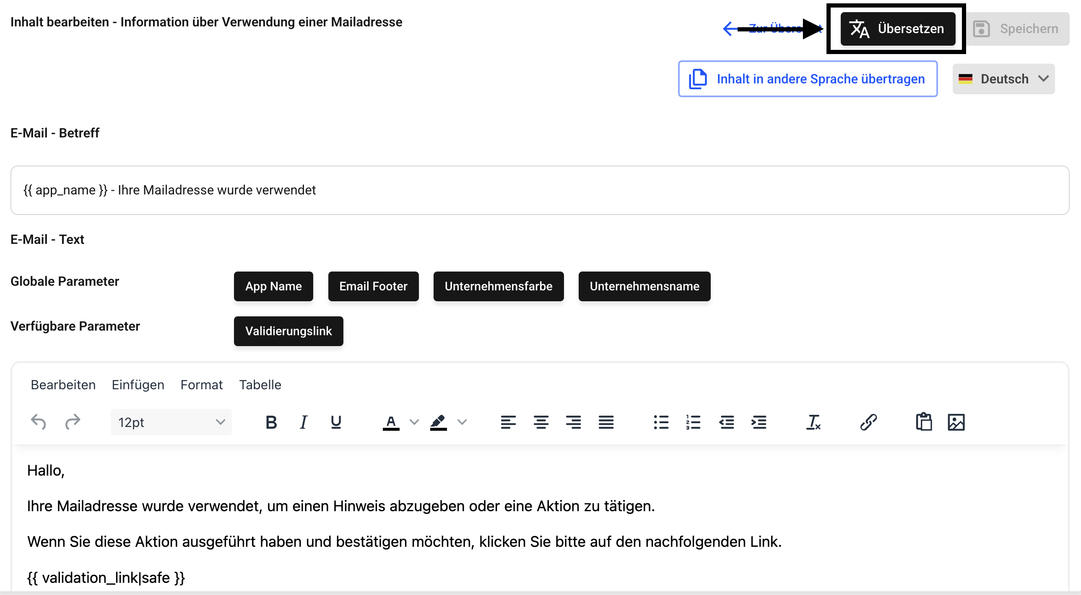1081x595 pixels.
Task: Create a bulleted list
Action: click(661, 422)
